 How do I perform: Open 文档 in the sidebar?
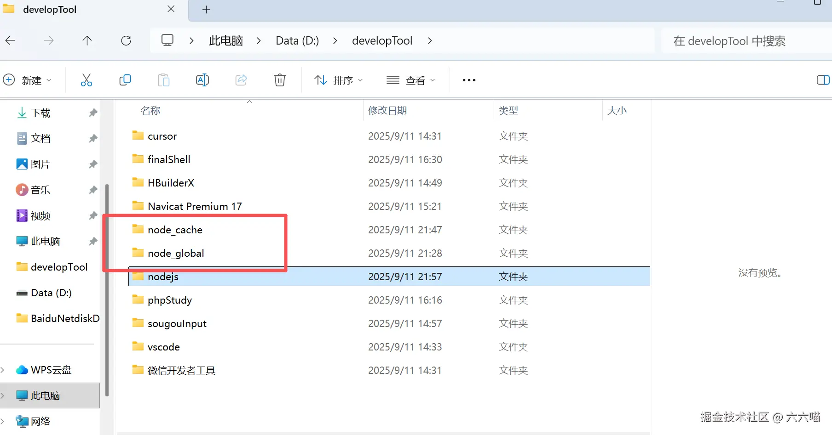40,138
